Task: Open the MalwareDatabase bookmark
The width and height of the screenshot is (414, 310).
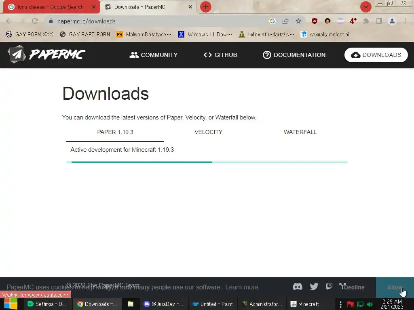Action: point(144,35)
